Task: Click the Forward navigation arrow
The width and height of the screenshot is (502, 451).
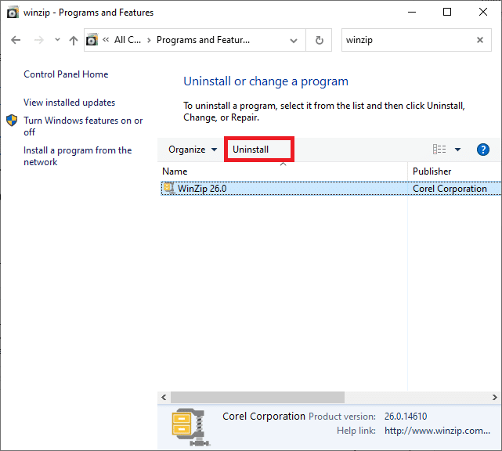Action: tap(38, 41)
